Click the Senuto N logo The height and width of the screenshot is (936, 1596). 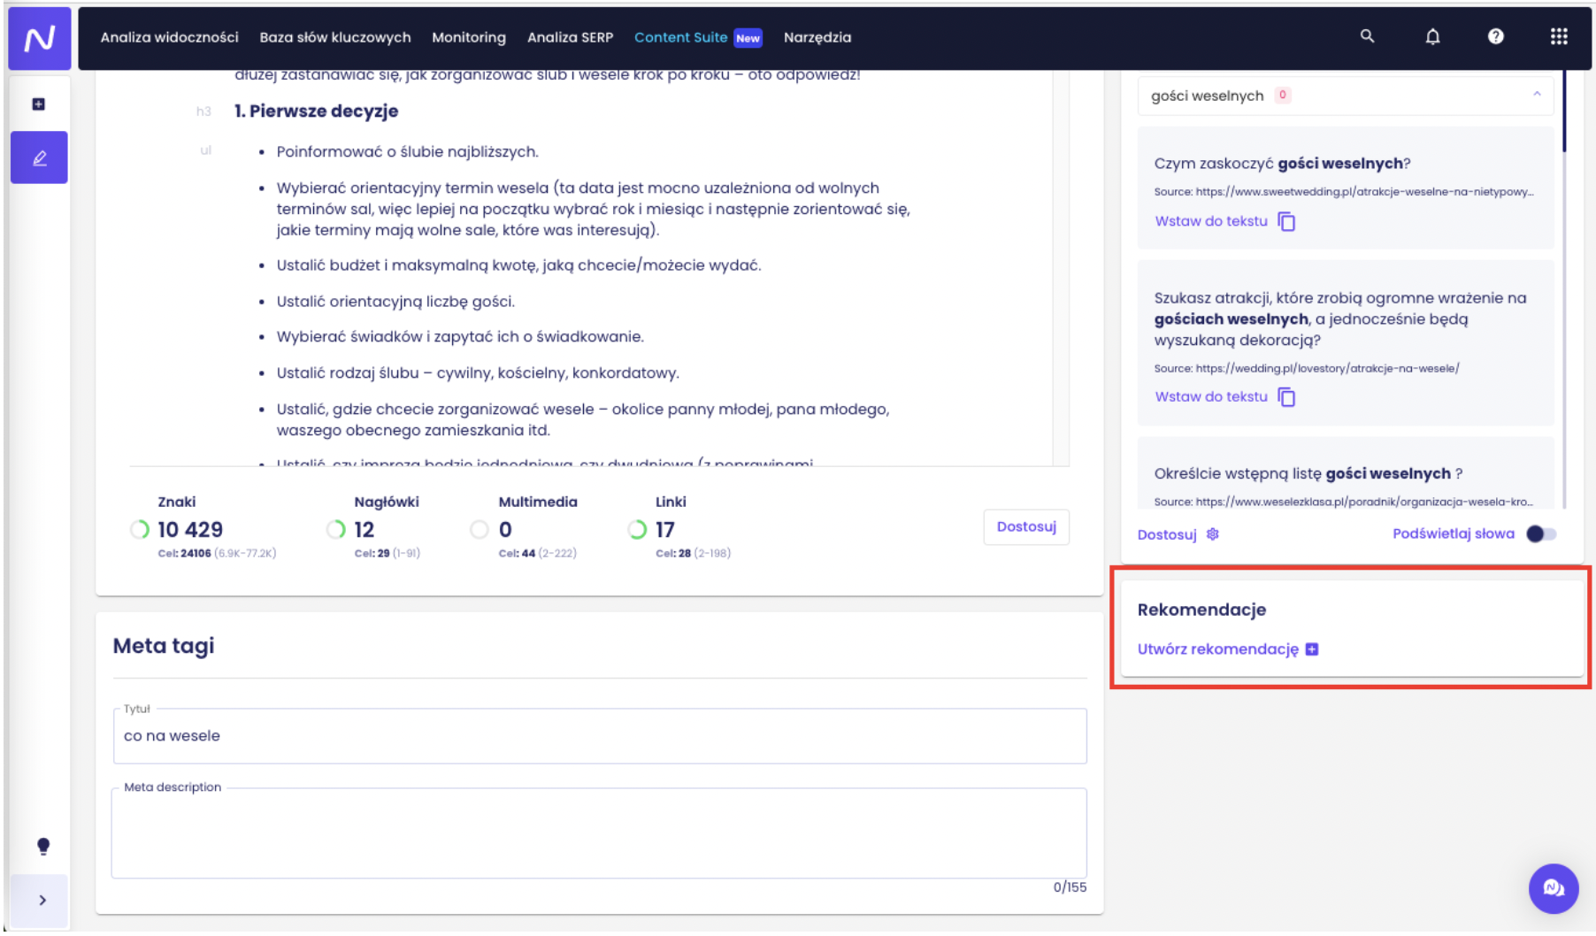(40, 39)
